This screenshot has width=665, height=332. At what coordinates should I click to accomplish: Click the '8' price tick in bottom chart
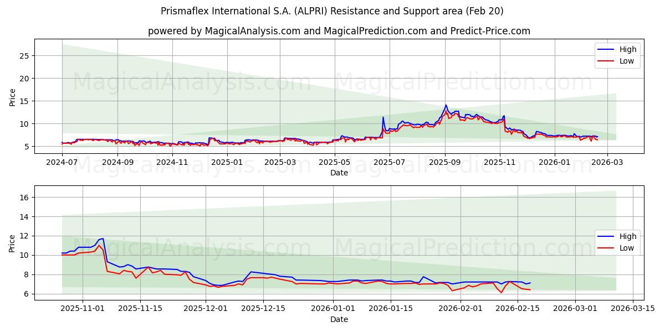point(27,275)
